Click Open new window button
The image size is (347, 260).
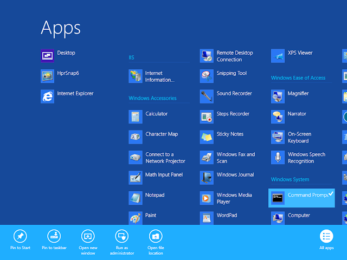click(88, 243)
